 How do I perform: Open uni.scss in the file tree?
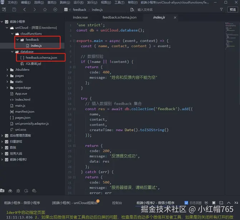pos(21,129)
